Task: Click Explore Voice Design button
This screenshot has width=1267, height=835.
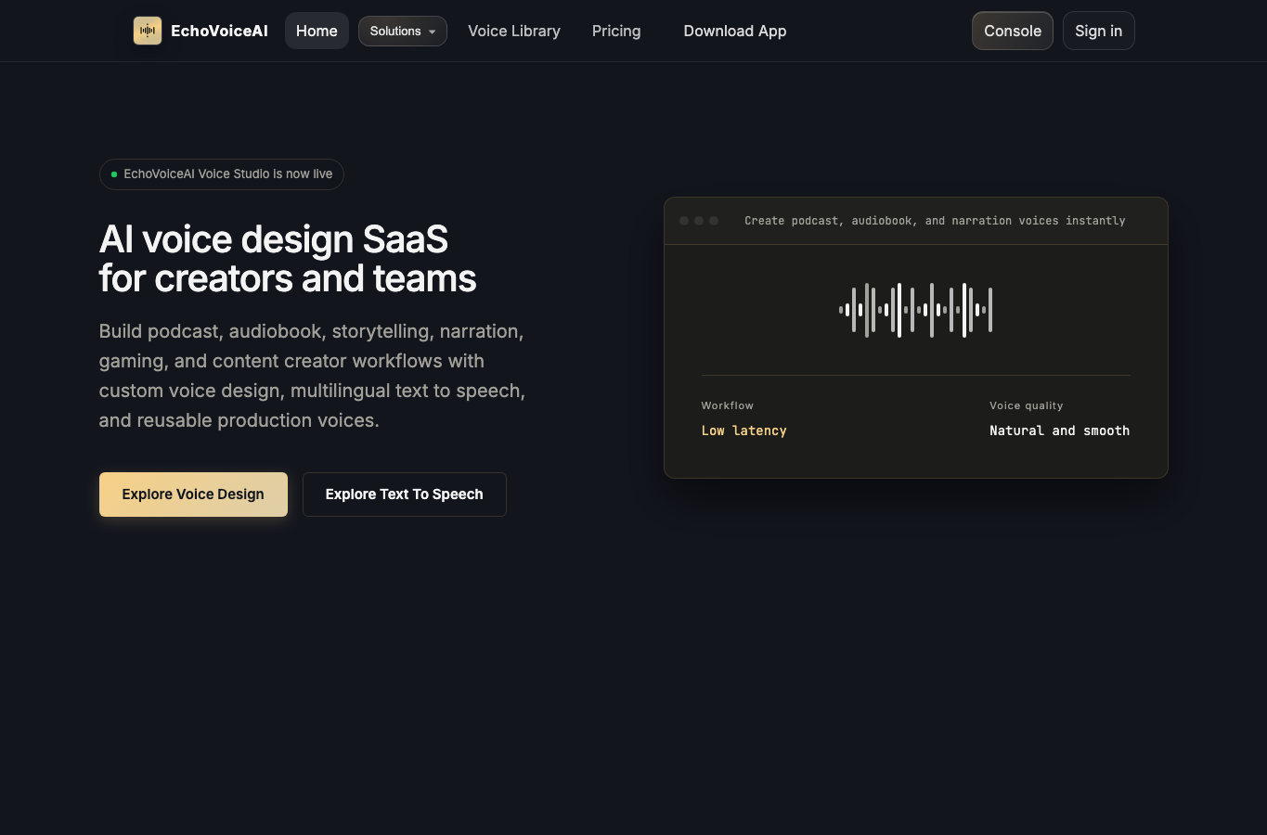Action: [x=193, y=495]
